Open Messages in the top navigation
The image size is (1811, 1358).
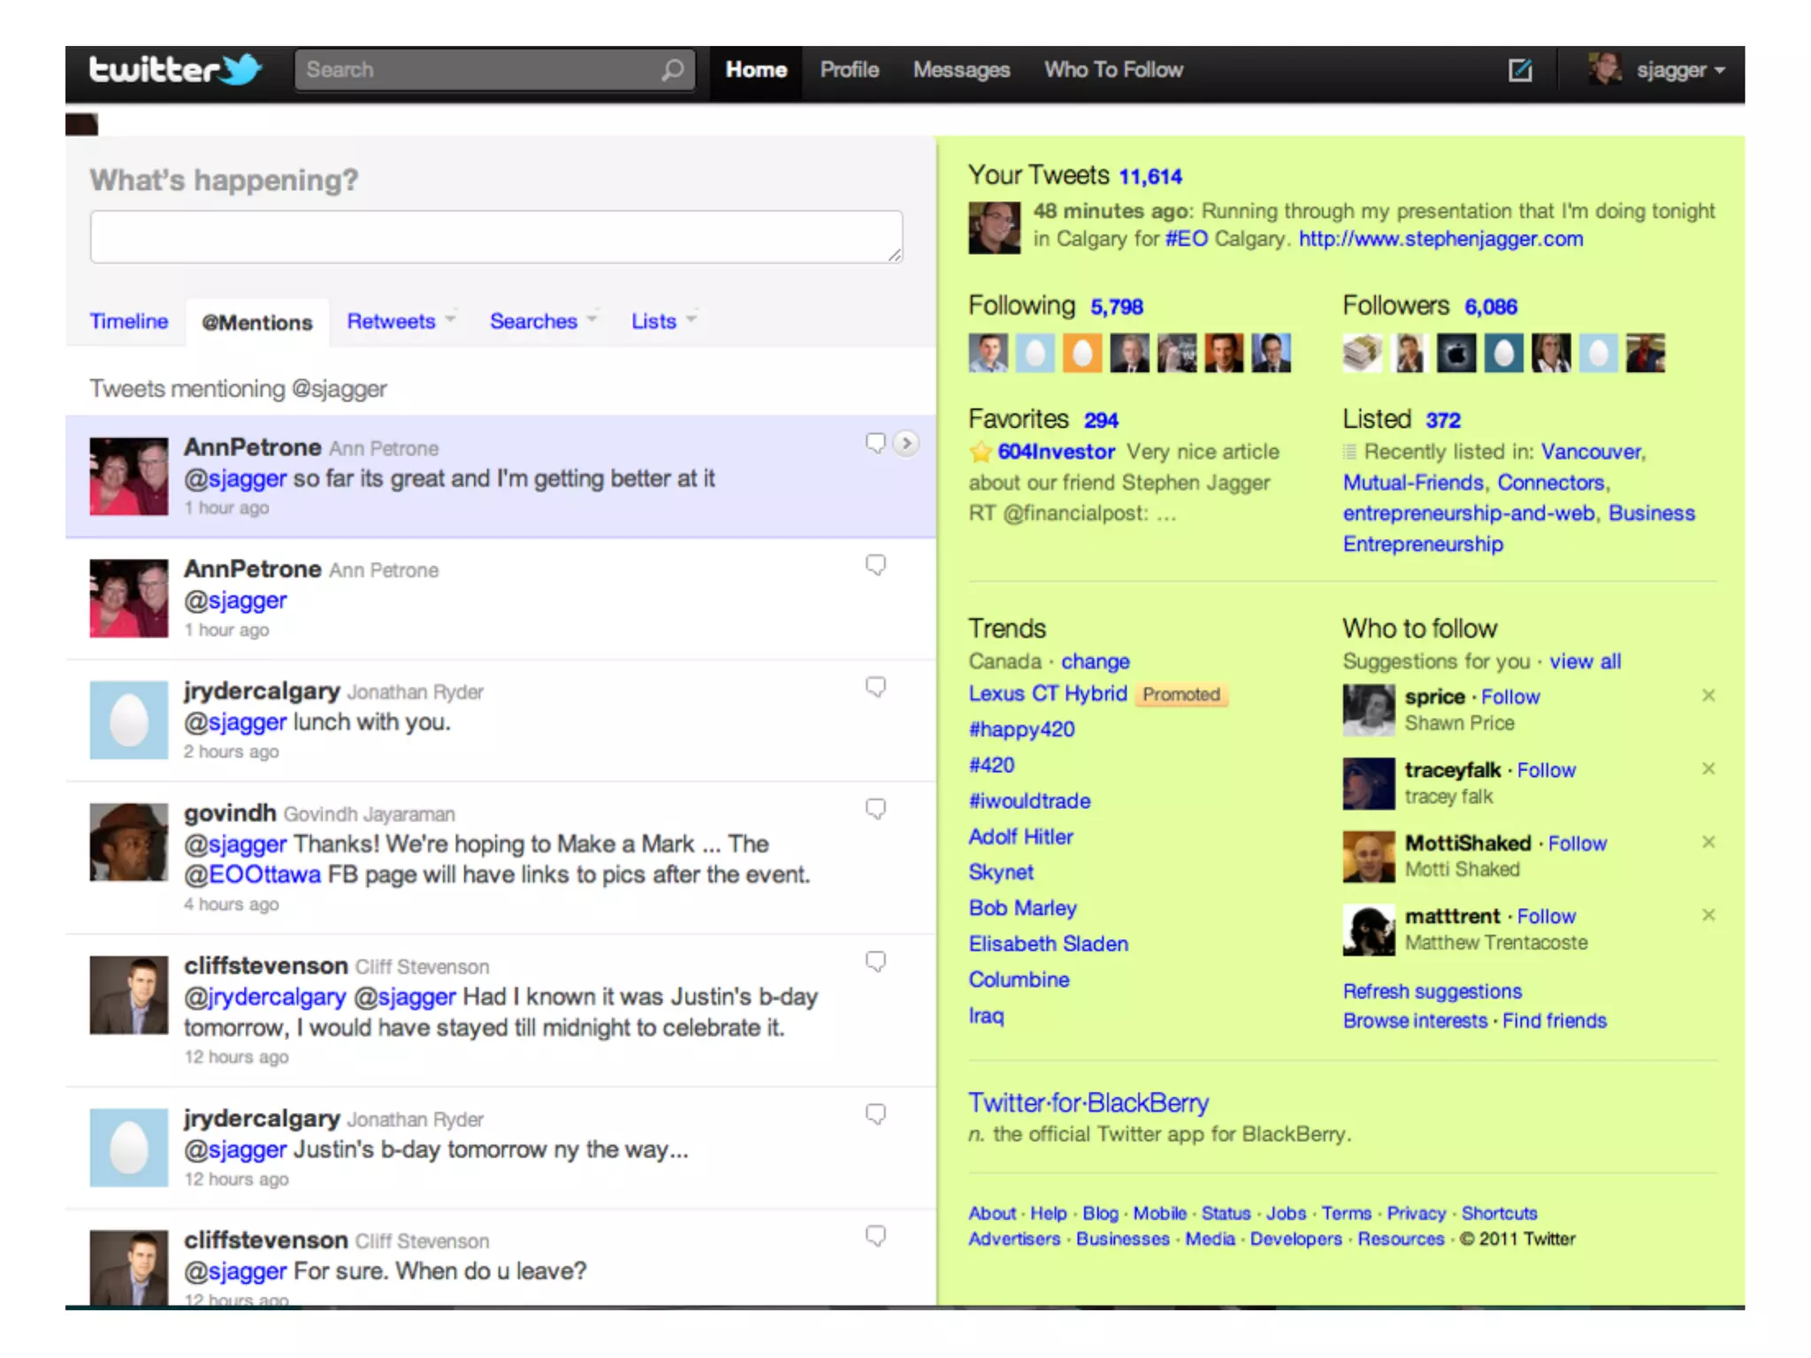tap(960, 70)
